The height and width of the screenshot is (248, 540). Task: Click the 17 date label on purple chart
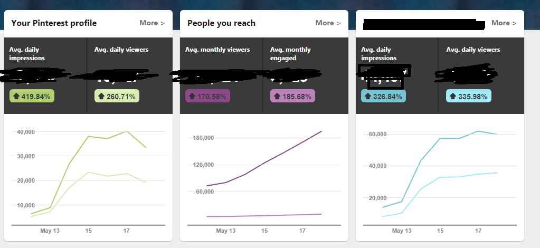(302, 231)
